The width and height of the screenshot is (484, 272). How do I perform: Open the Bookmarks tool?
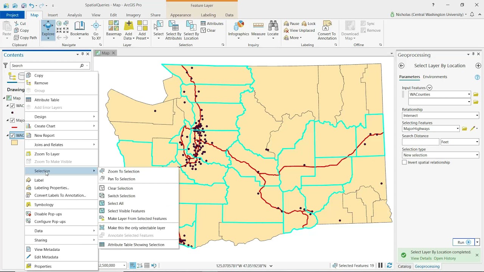pyautogui.click(x=79, y=29)
